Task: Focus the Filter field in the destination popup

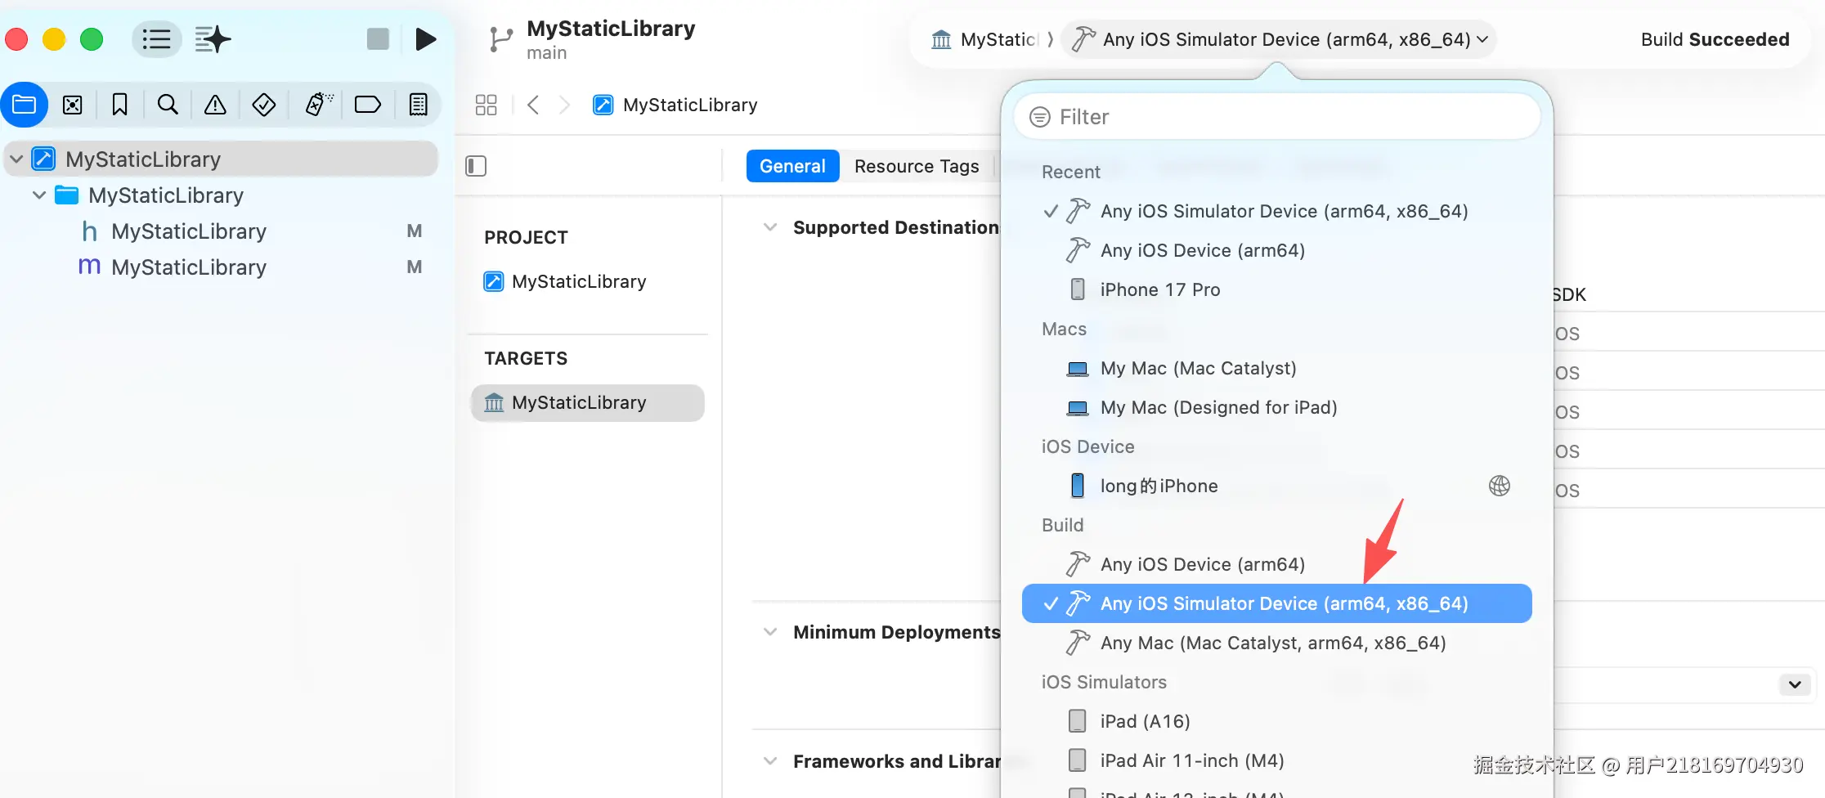Action: 1277,117
